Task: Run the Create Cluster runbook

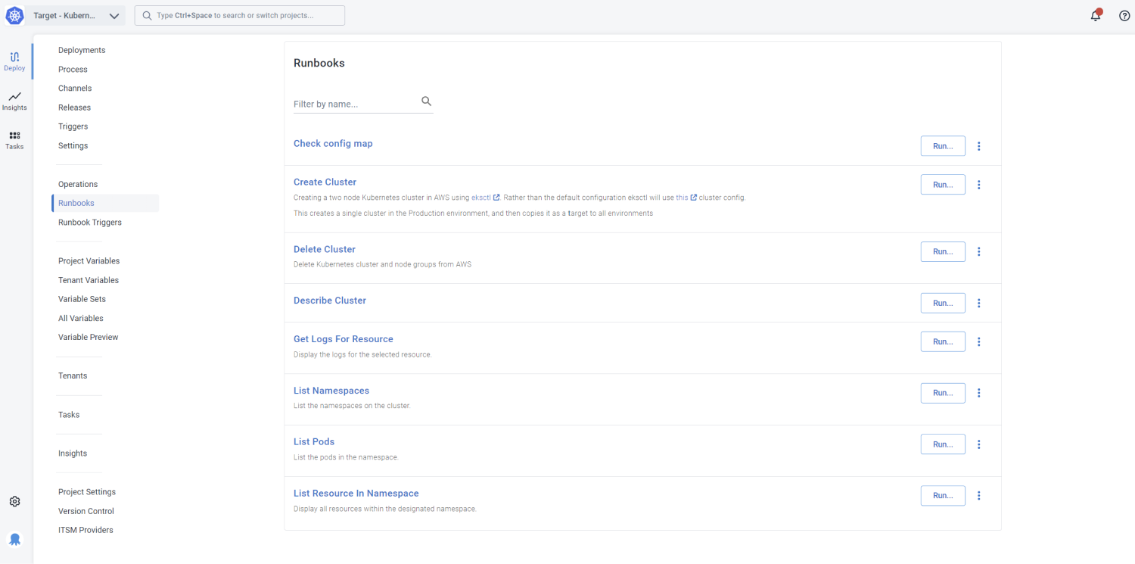Action: [942, 185]
